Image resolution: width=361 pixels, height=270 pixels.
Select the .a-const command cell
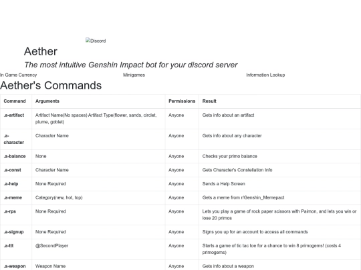click(x=16, y=170)
